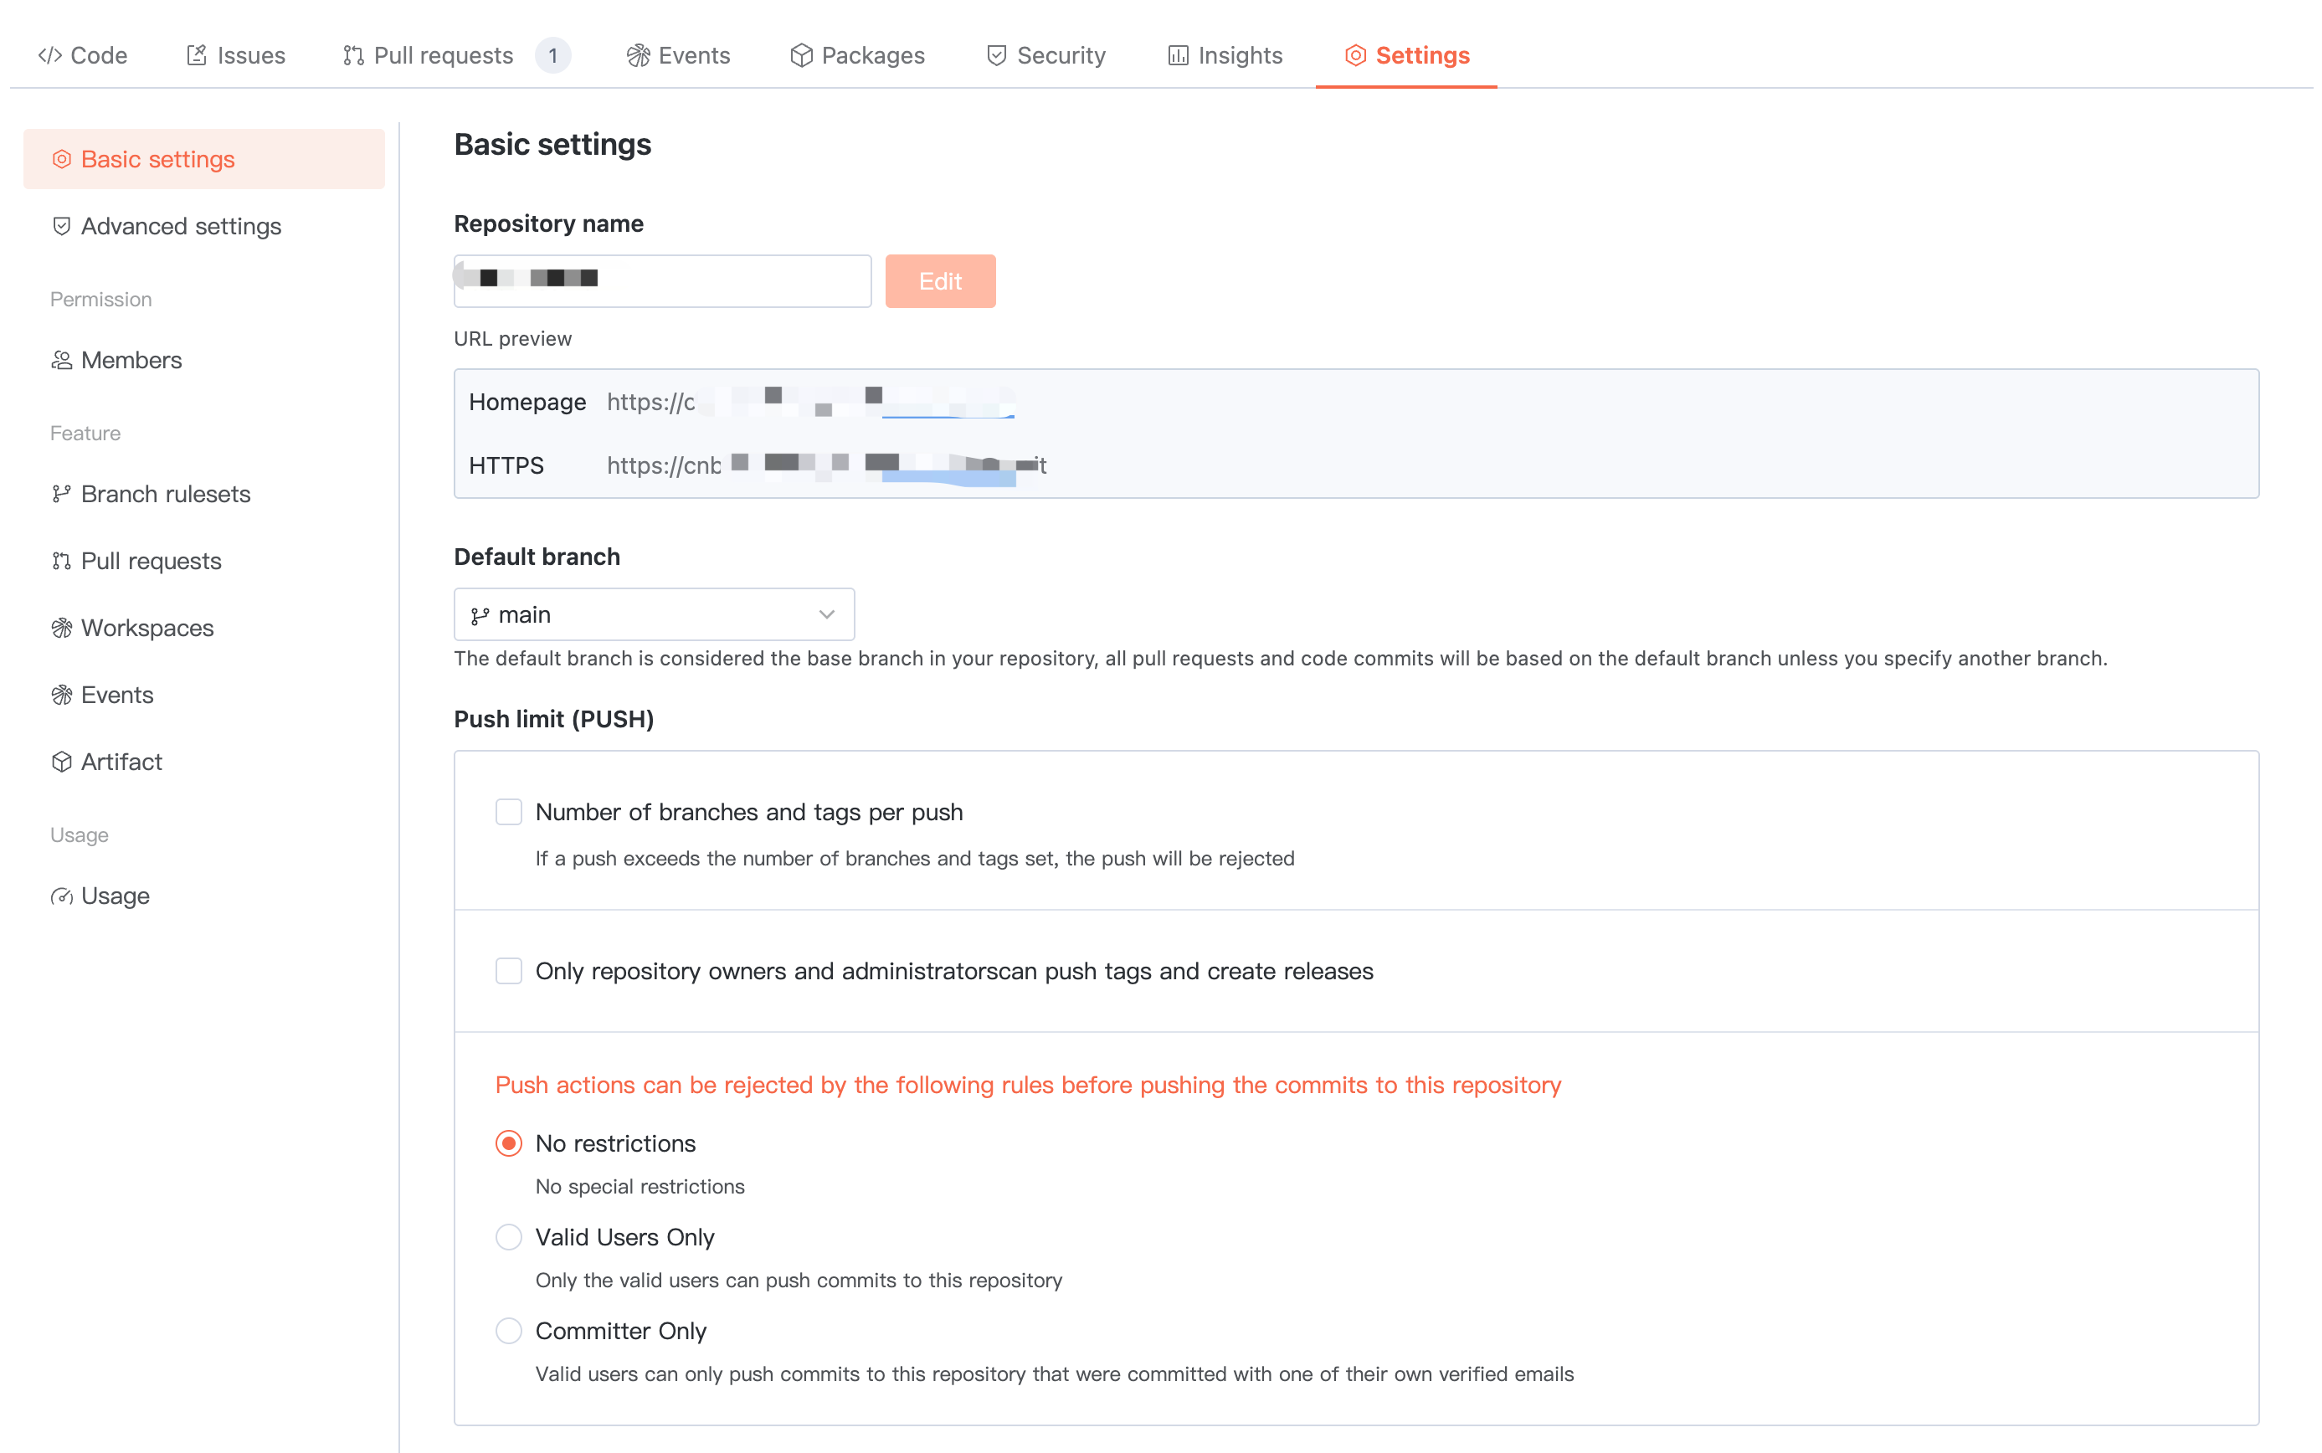Open Workspaces in the sidebar

pos(147,629)
